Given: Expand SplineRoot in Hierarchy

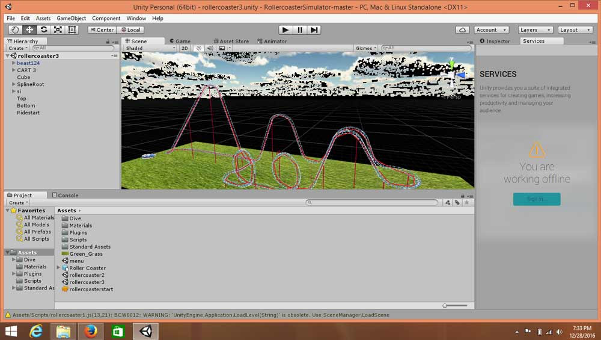Looking at the screenshot, I should point(14,84).
